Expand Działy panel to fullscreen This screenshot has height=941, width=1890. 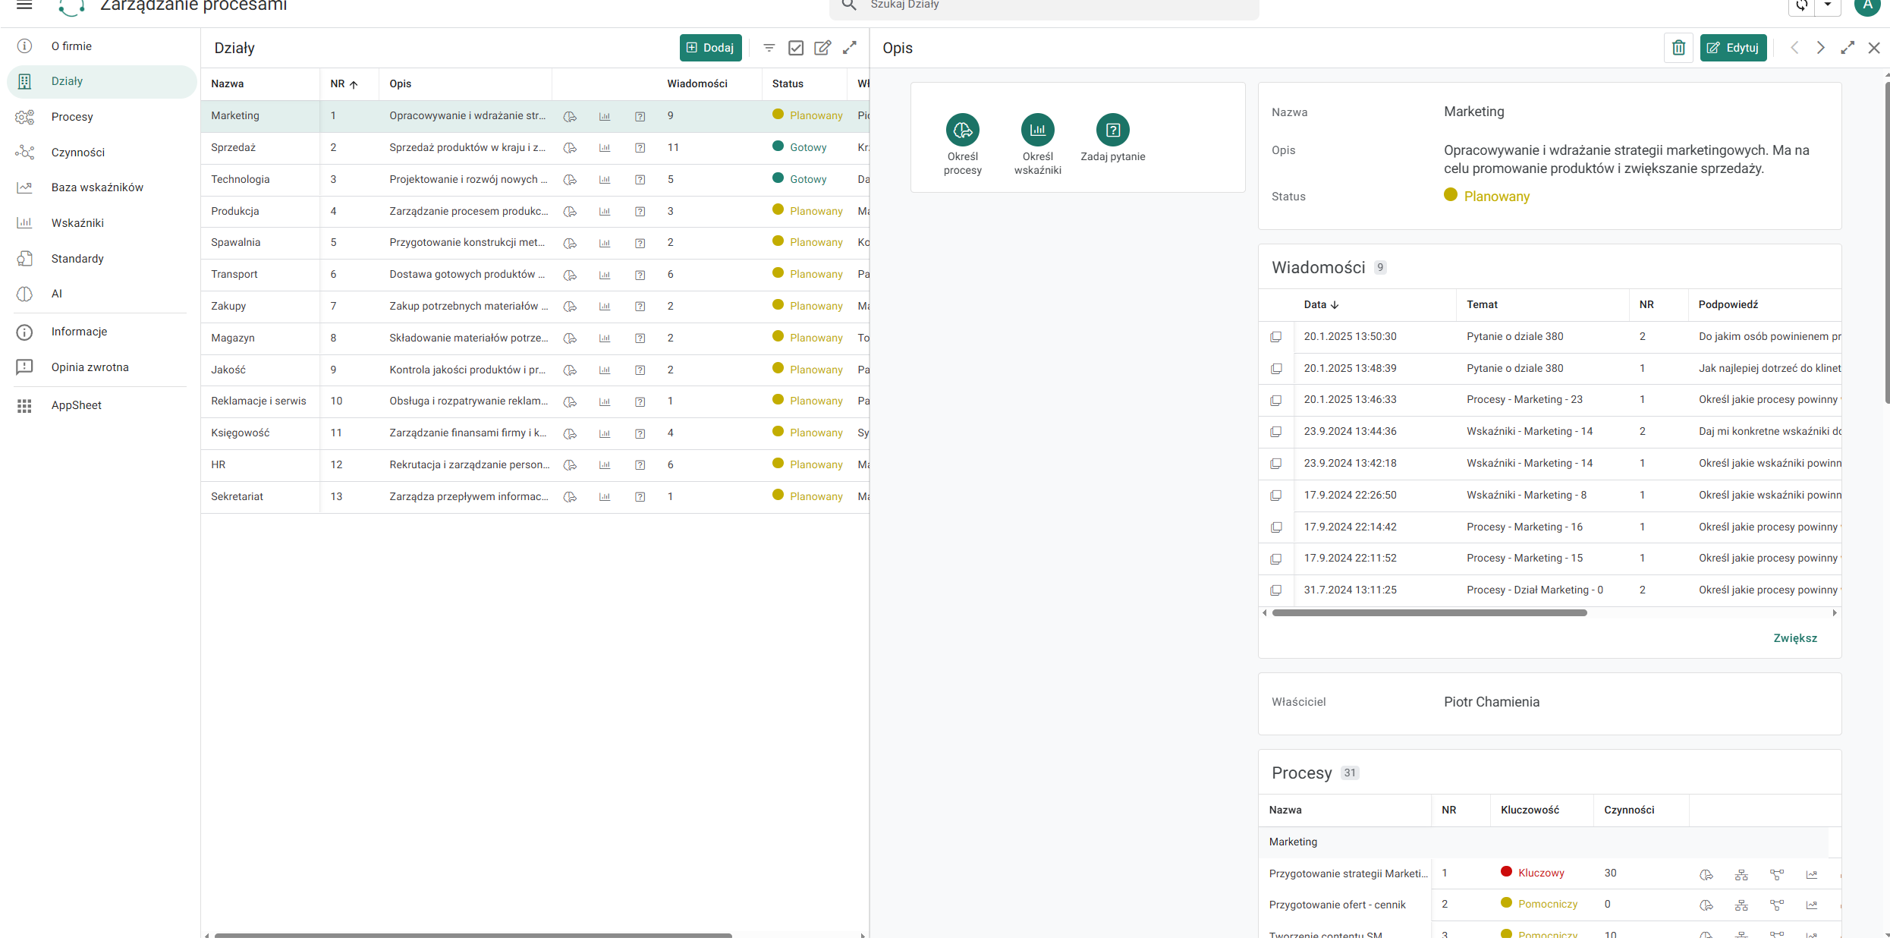[x=850, y=48]
